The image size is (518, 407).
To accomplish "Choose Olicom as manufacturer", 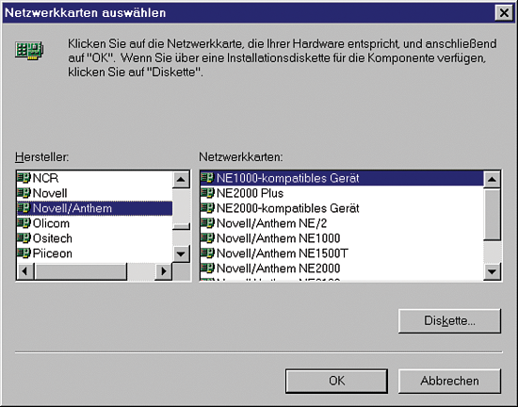I will (x=94, y=223).
